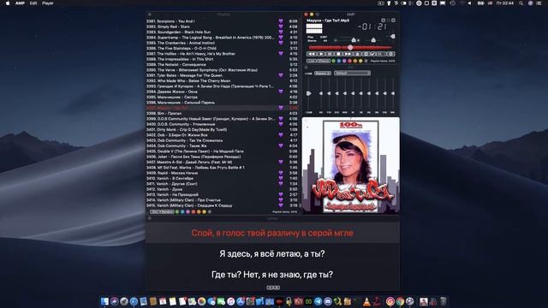
Task: Click lyric line 'Я здесь, я всё летаю, а ты?'
Action: tap(272, 254)
